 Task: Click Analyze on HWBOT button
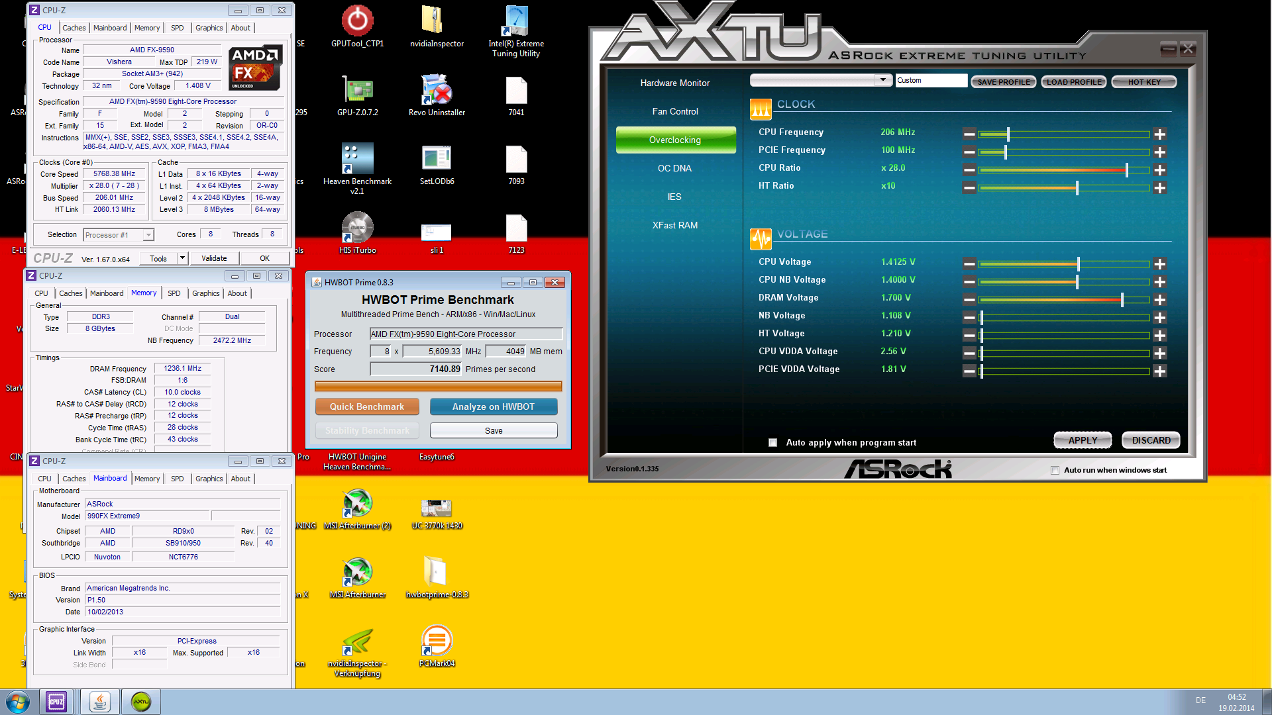click(494, 406)
